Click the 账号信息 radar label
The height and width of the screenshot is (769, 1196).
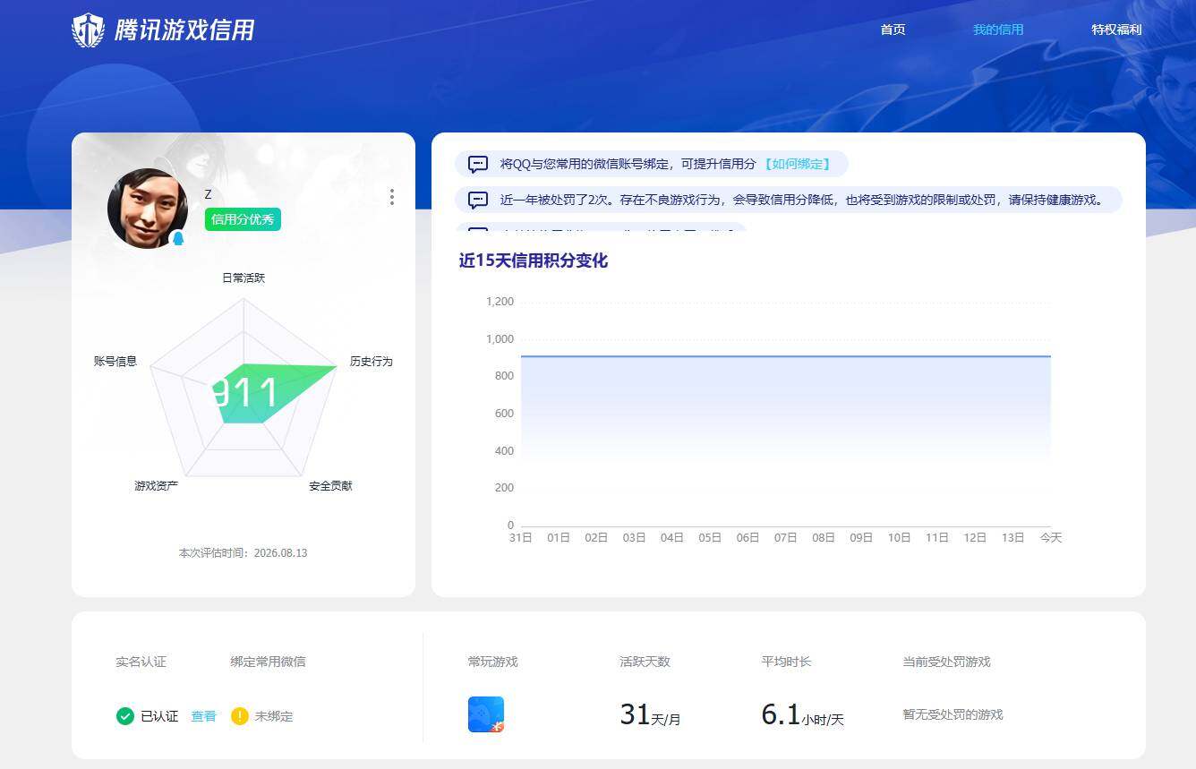(115, 362)
